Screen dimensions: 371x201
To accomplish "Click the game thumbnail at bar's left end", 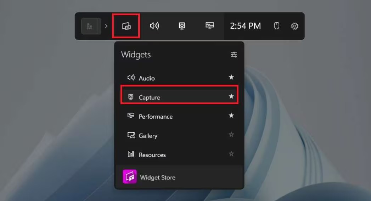I will point(91,26).
